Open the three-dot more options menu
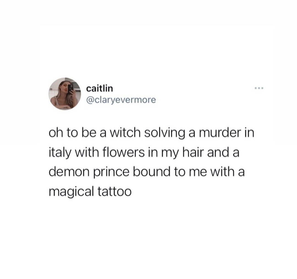This screenshot has width=297, height=279. 259,88
